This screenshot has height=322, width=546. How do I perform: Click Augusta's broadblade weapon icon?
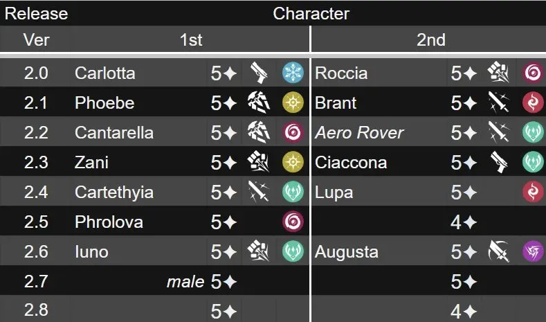click(499, 251)
